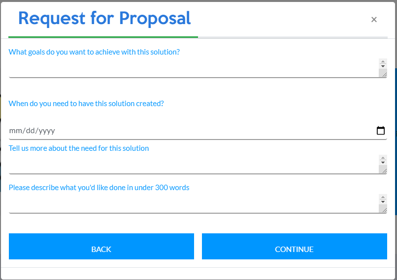Image resolution: width=397 pixels, height=280 pixels.
Task: Open the calendar date picker icon
Action: click(380, 131)
